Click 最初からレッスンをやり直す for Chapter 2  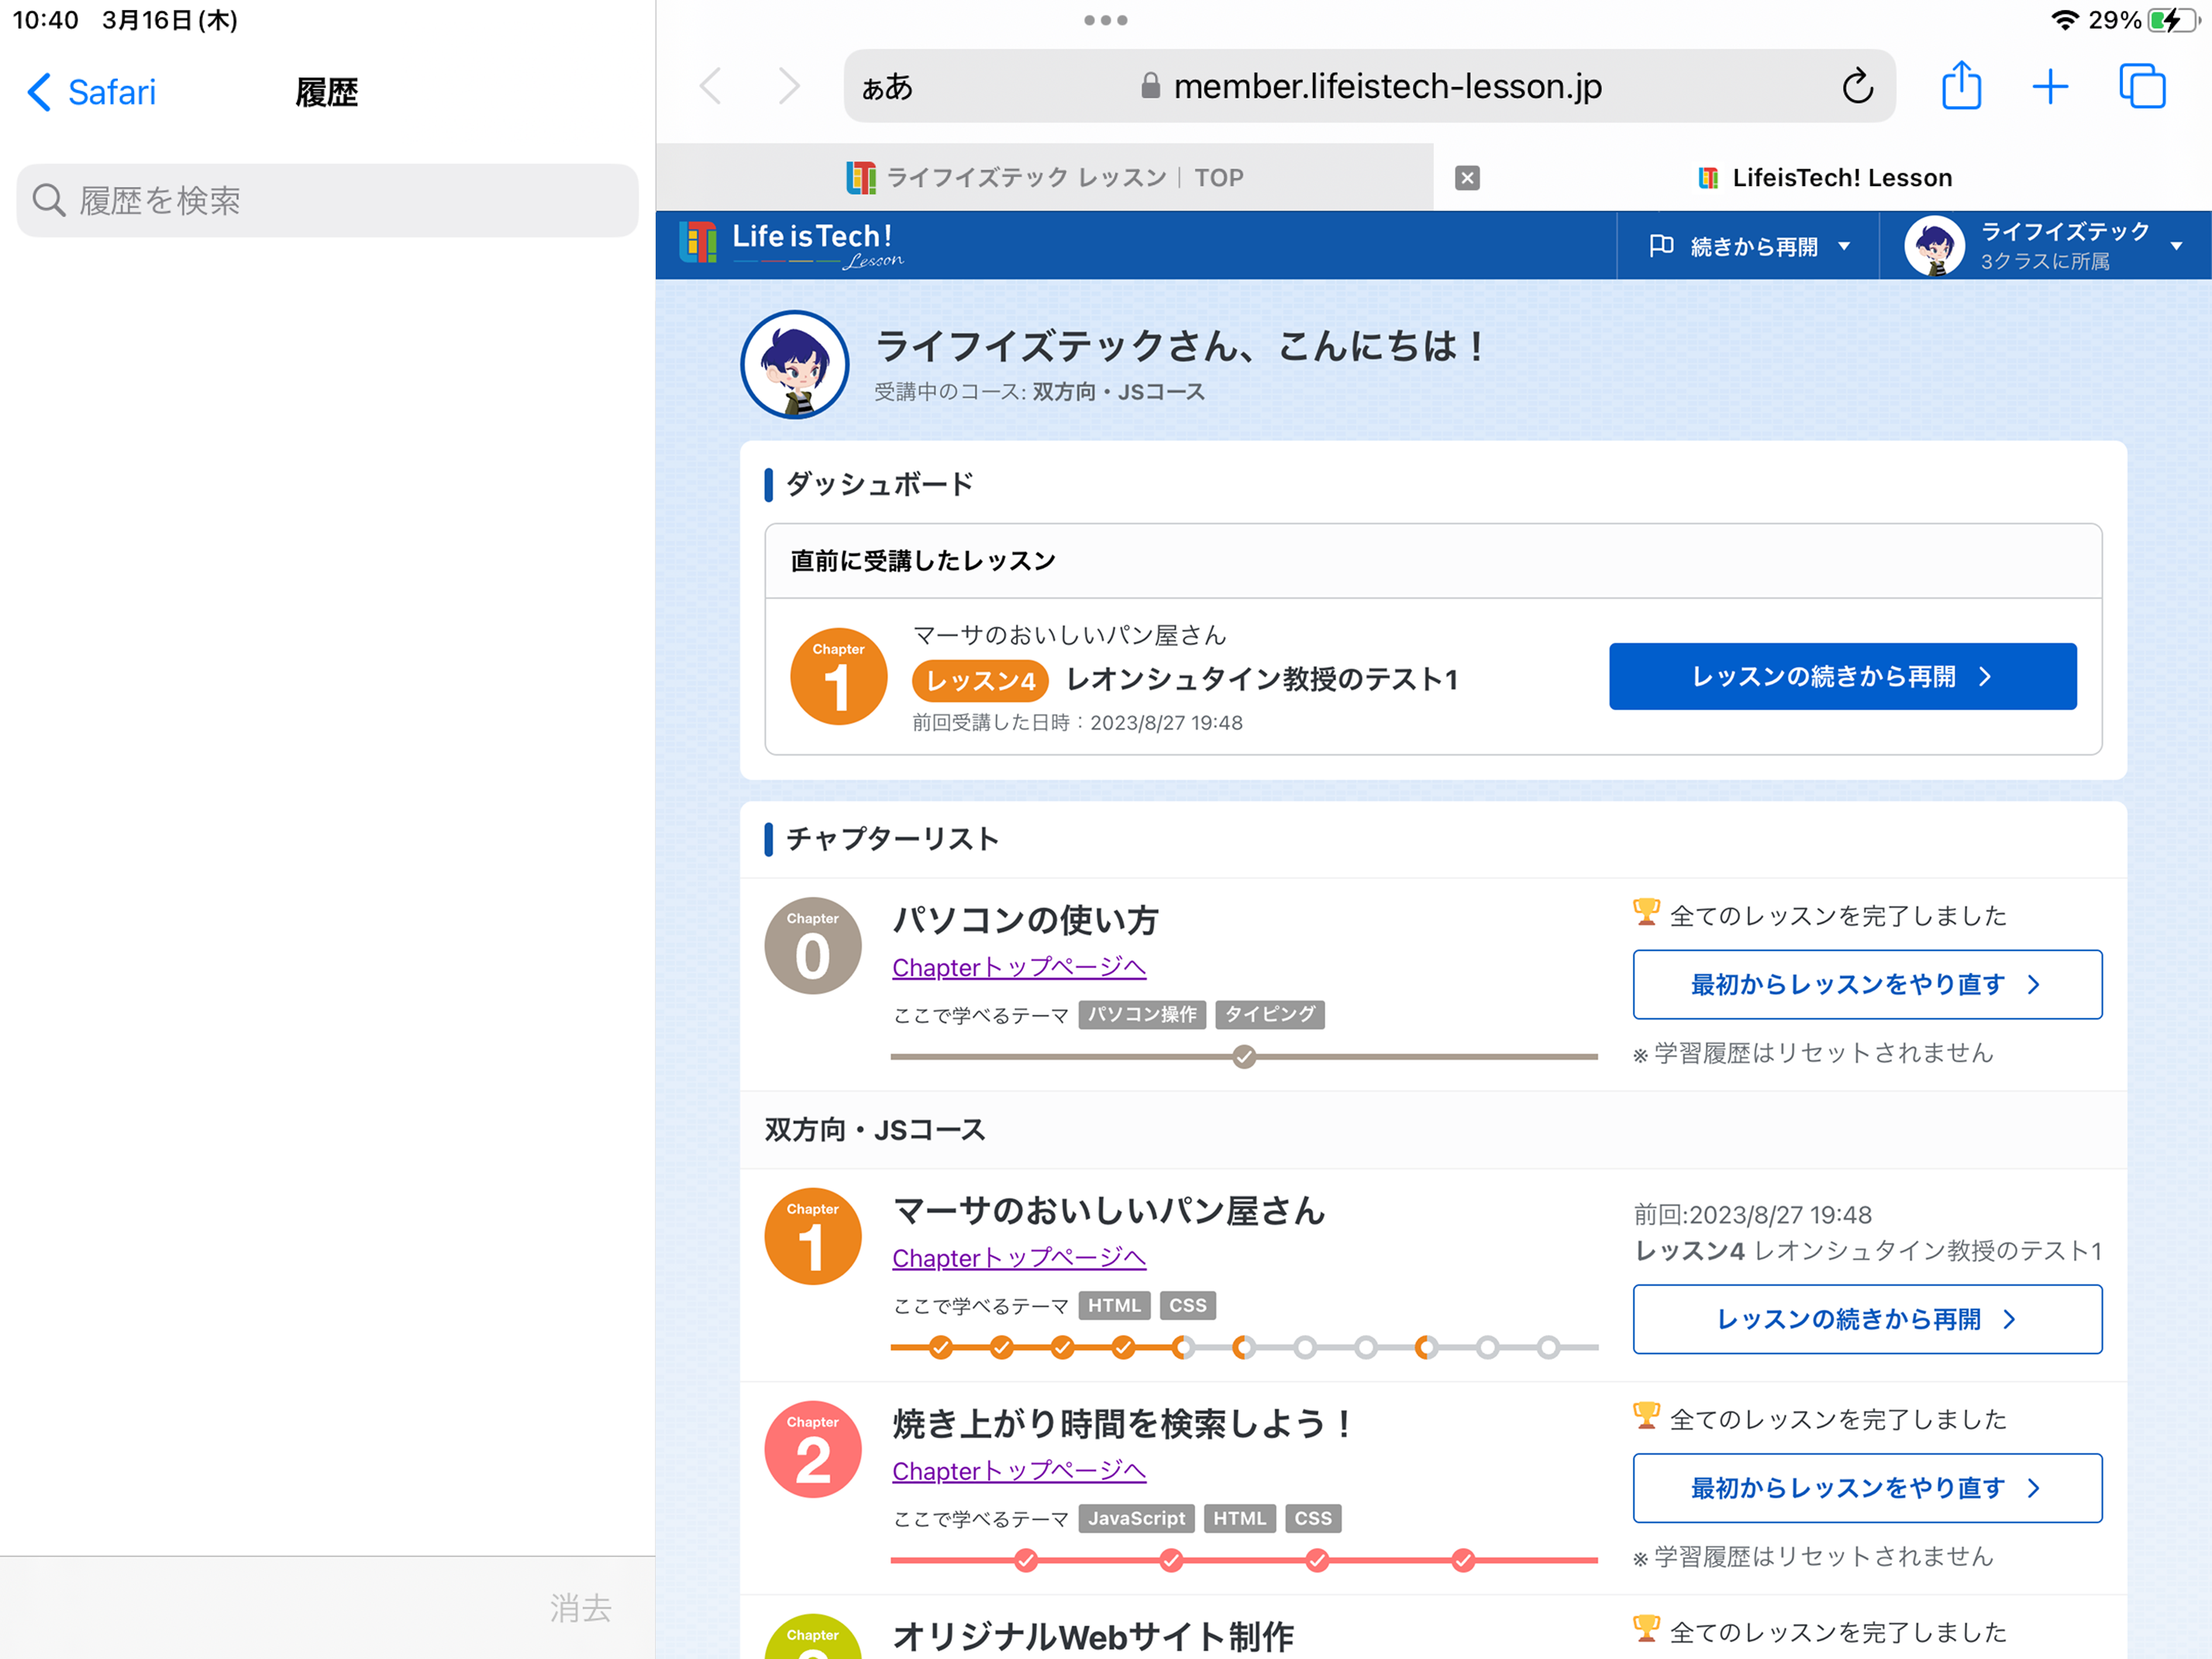coord(1866,1488)
